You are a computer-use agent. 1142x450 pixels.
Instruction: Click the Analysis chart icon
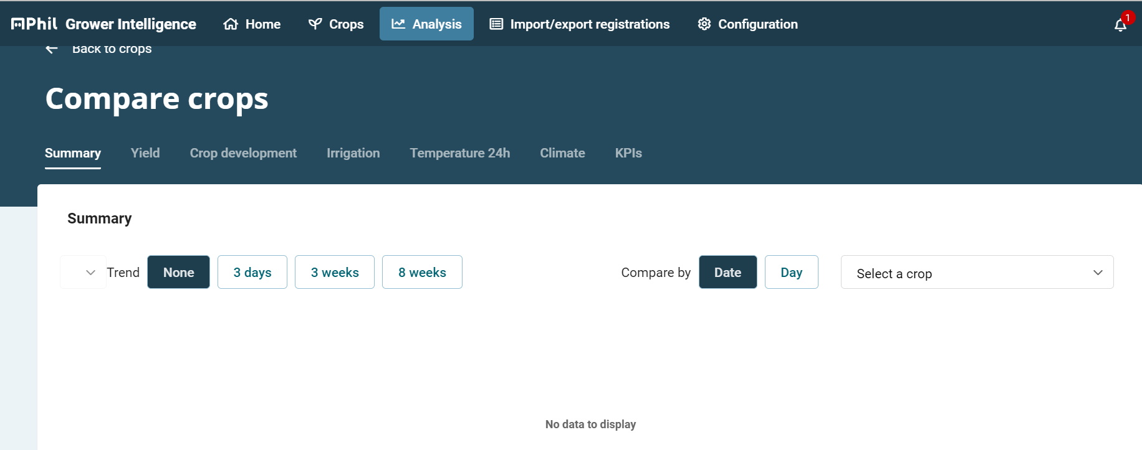point(398,24)
